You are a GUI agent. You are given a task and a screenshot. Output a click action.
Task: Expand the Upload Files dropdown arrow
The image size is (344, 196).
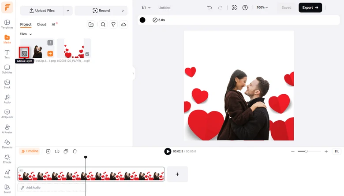click(68, 11)
